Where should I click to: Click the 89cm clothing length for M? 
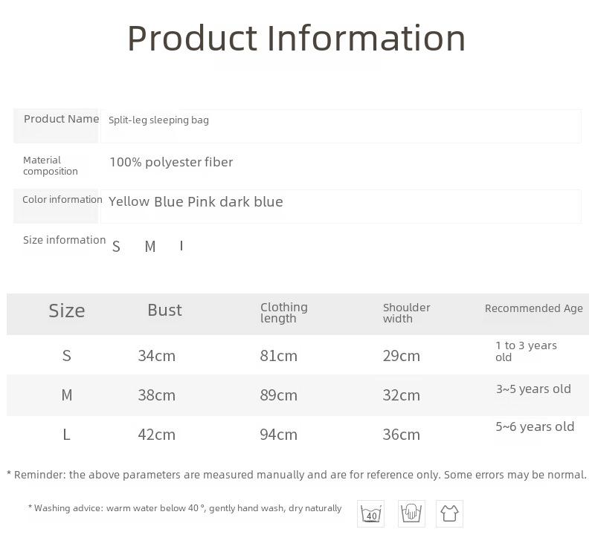(278, 395)
